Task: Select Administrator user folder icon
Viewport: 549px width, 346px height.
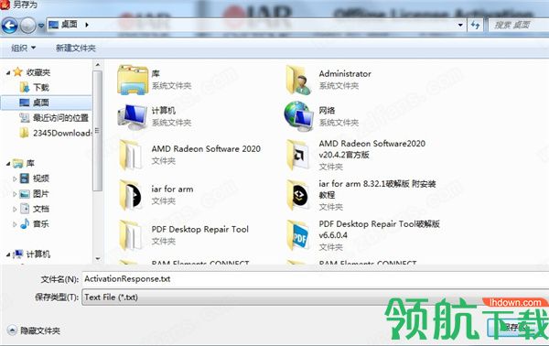Action: (x=299, y=80)
